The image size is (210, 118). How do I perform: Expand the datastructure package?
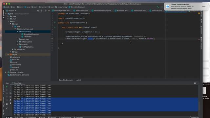click(17, 42)
